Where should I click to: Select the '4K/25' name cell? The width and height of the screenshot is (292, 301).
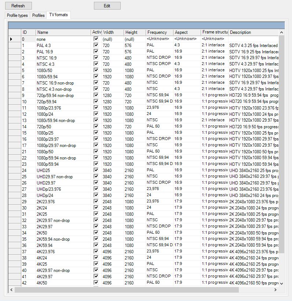click(x=63, y=264)
